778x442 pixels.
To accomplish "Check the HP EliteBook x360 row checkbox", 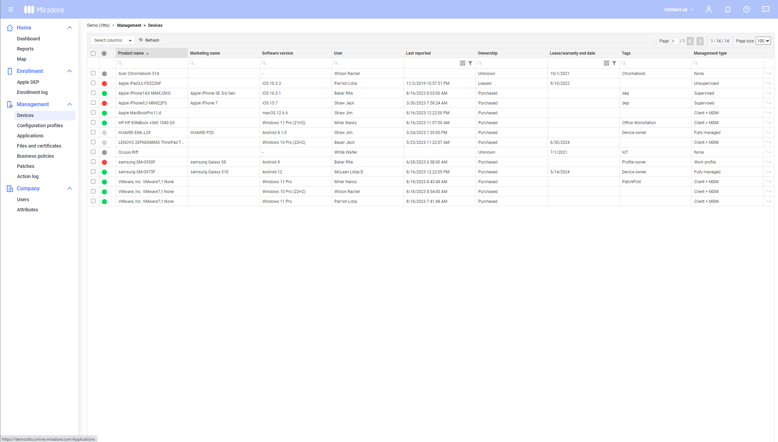I will tap(93, 122).
